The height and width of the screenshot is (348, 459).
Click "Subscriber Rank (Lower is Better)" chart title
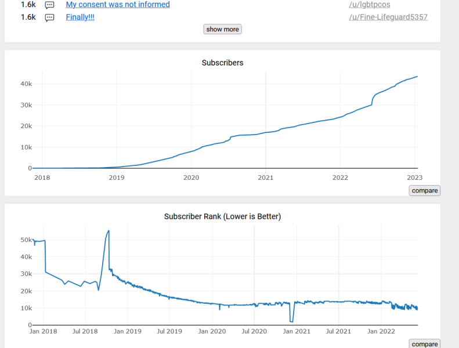coord(222,217)
